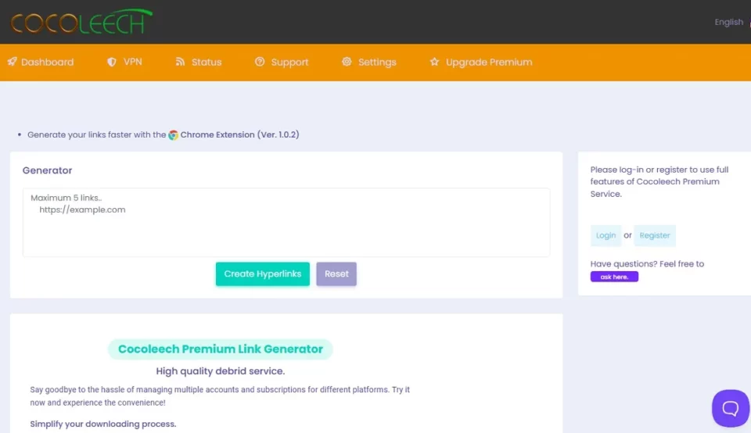Click the rocket icon beside Dashboard
Image resolution: width=751 pixels, height=433 pixels.
coord(12,62)
